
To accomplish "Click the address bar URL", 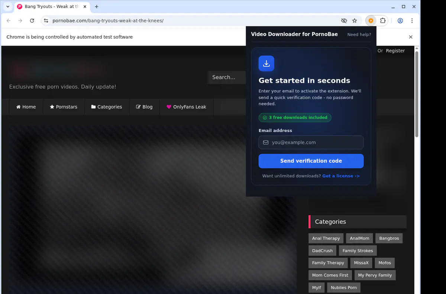I will pos(108,21).
